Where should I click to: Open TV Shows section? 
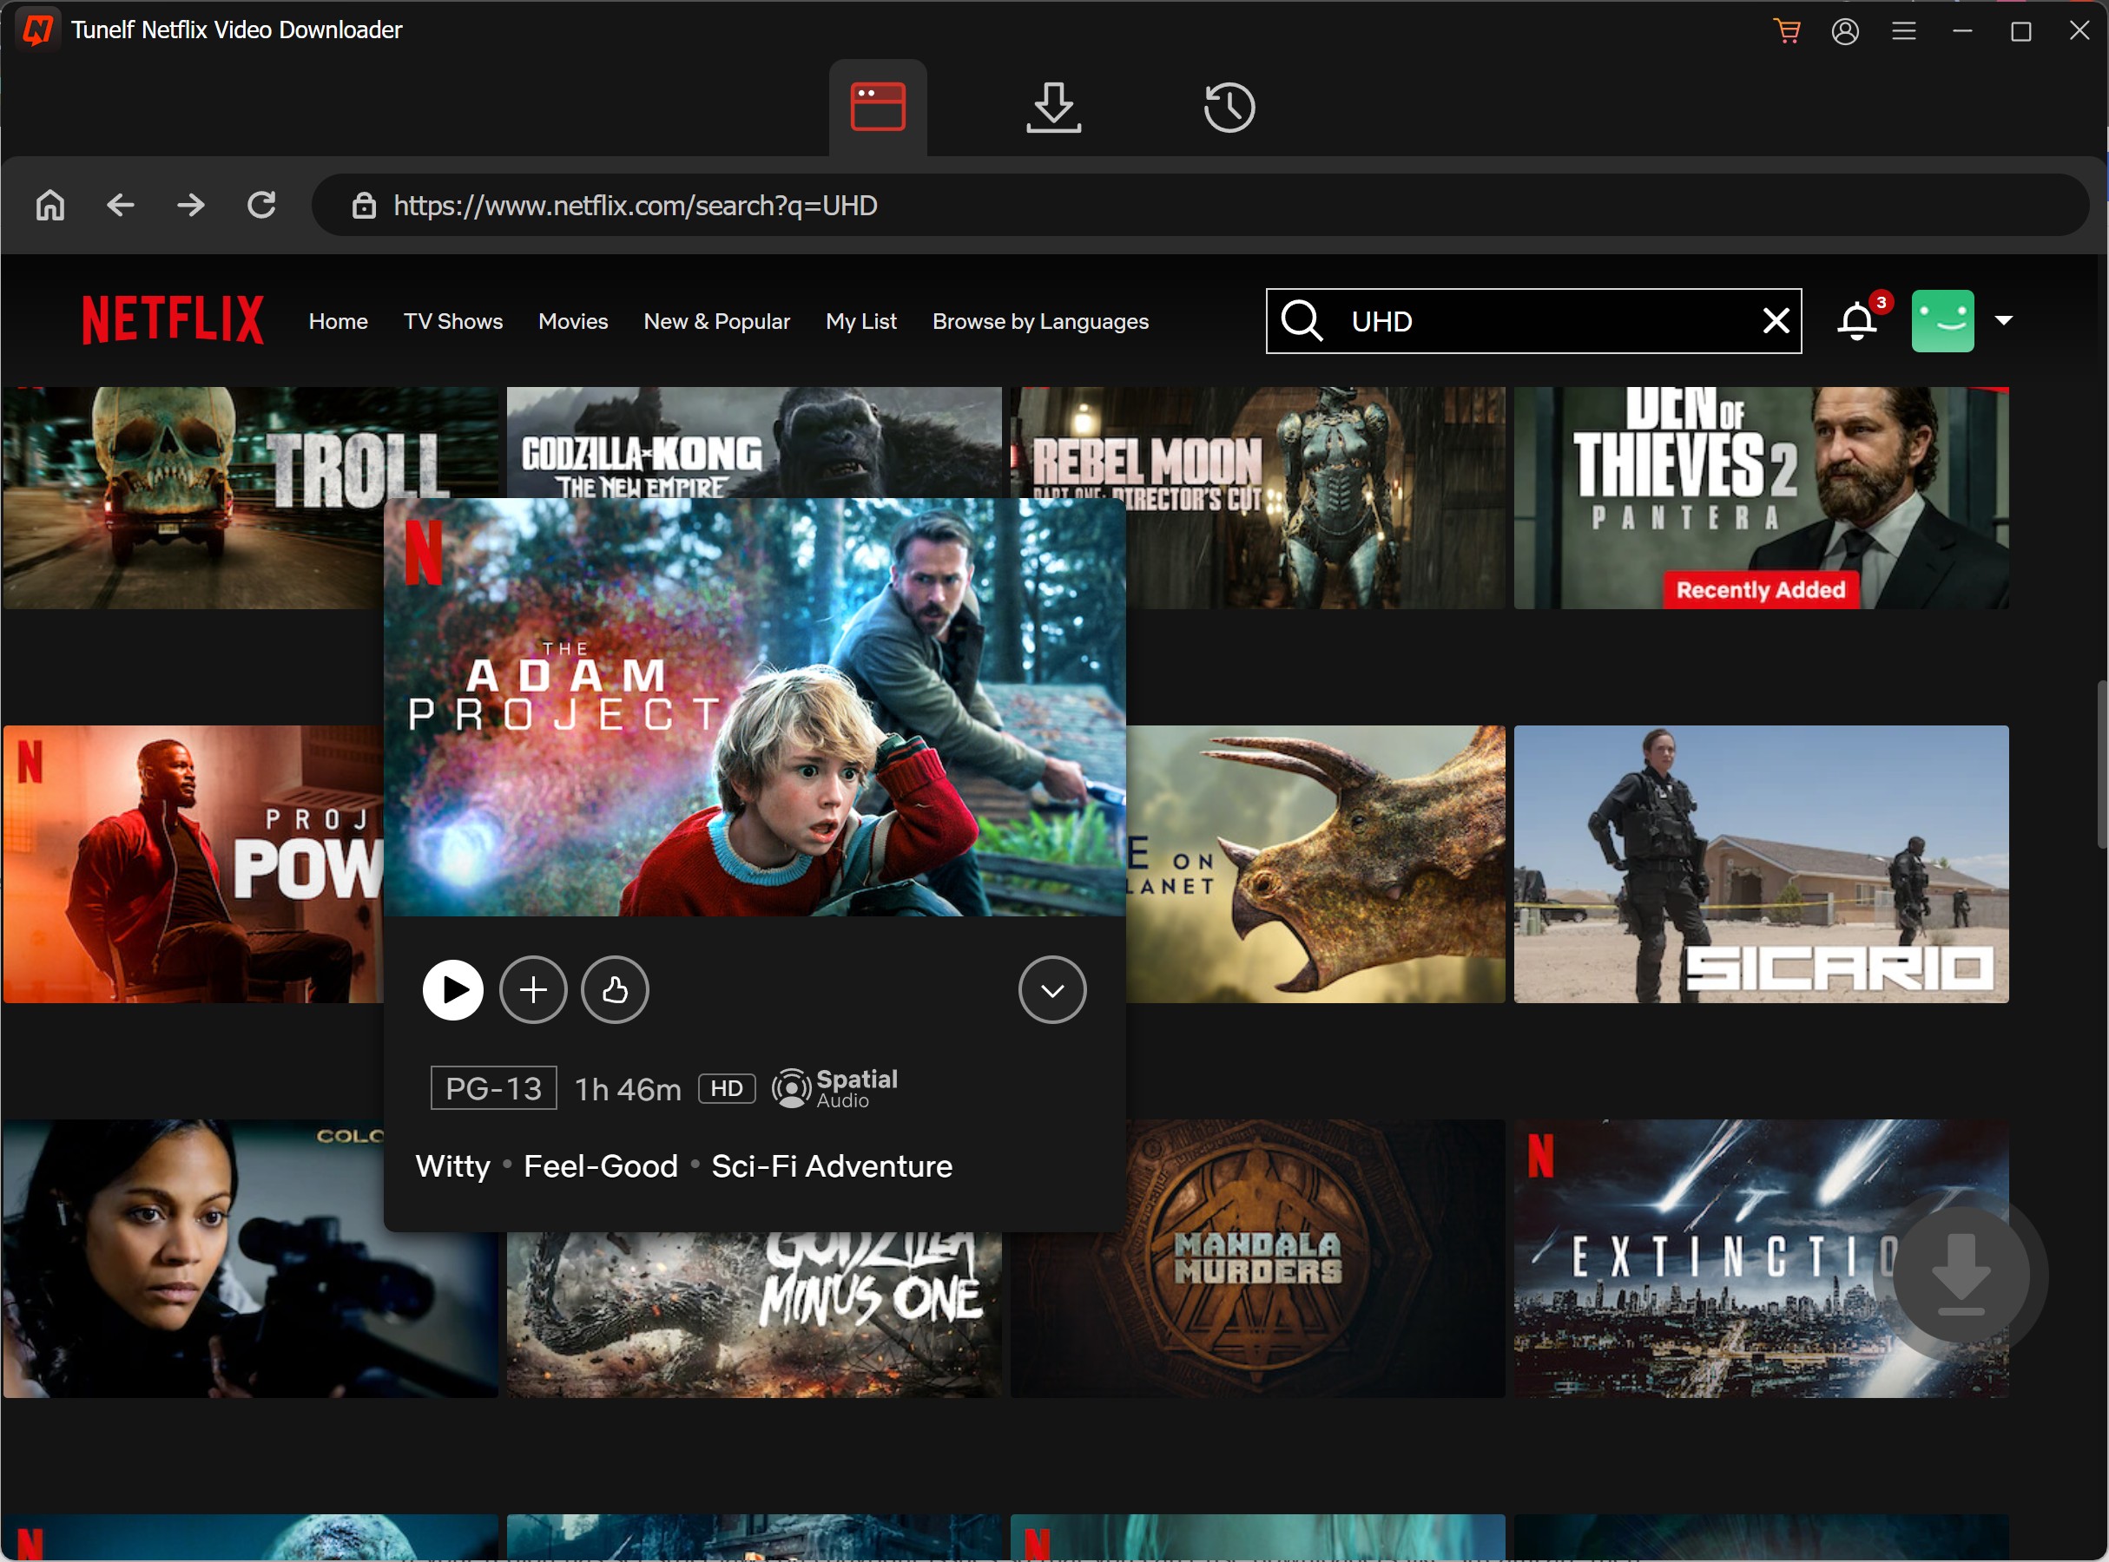click(453, 321)
